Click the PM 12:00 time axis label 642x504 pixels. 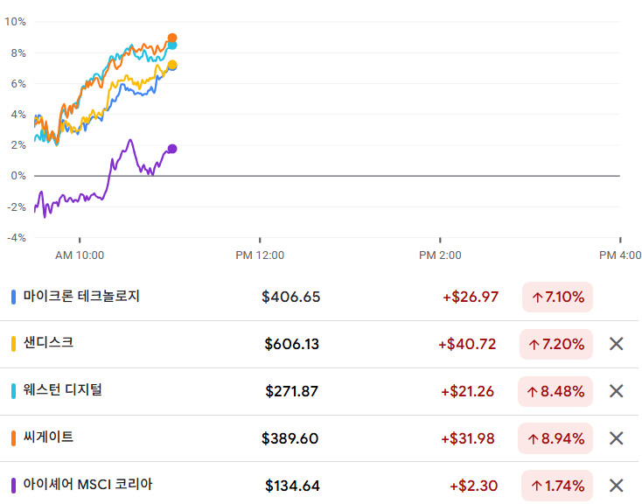pos(260,255)
